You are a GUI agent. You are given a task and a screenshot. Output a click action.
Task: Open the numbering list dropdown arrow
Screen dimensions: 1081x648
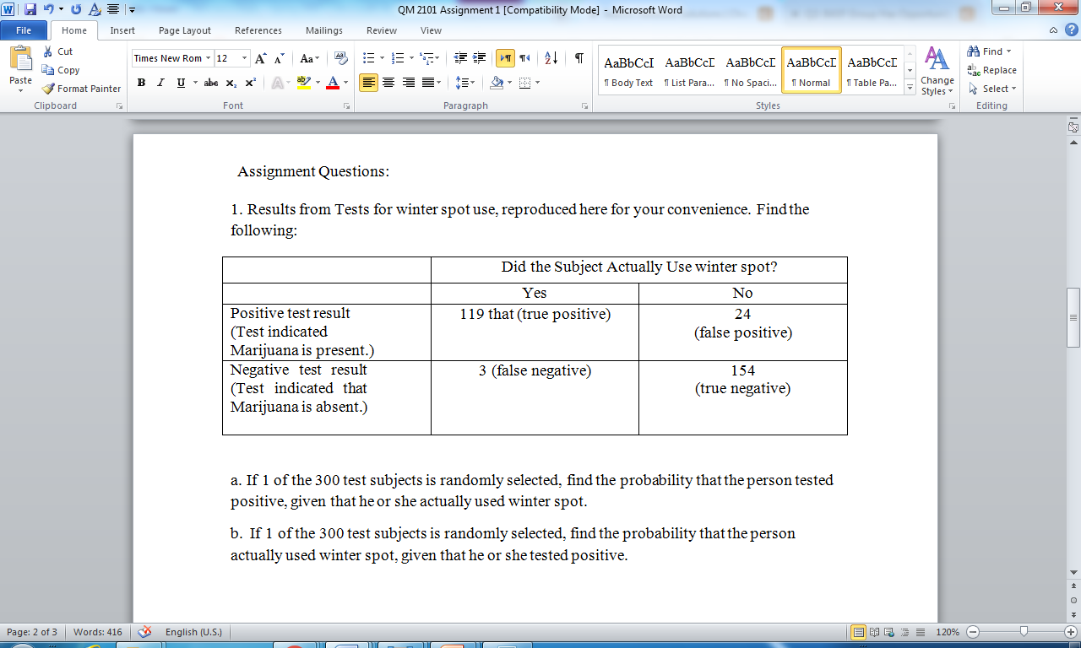coord(411,58)
